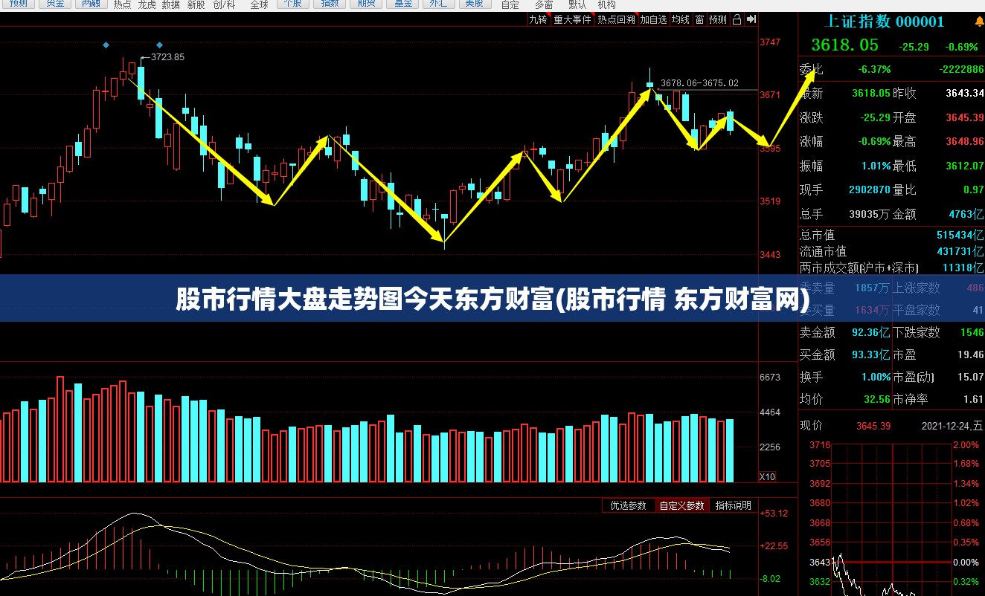985x596 pixels.
Task: Open the 资金 tab in top strip
Action: tap(54, 4)
